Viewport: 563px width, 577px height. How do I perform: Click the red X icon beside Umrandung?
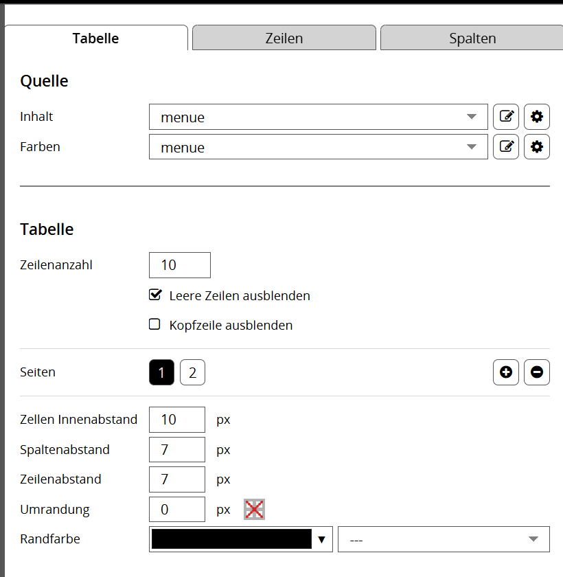click(x=254, y=510)
